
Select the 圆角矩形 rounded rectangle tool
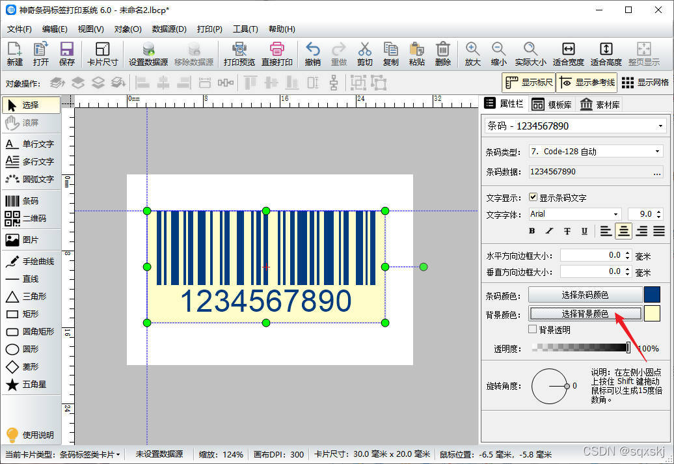tap(31, 331)
